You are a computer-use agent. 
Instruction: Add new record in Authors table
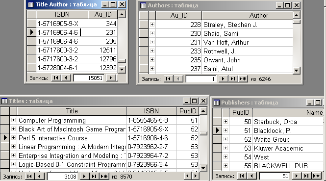tap(243, 79)
